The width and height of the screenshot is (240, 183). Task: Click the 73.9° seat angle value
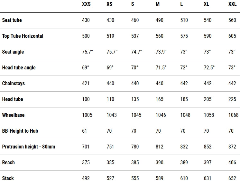pos(161,52)
